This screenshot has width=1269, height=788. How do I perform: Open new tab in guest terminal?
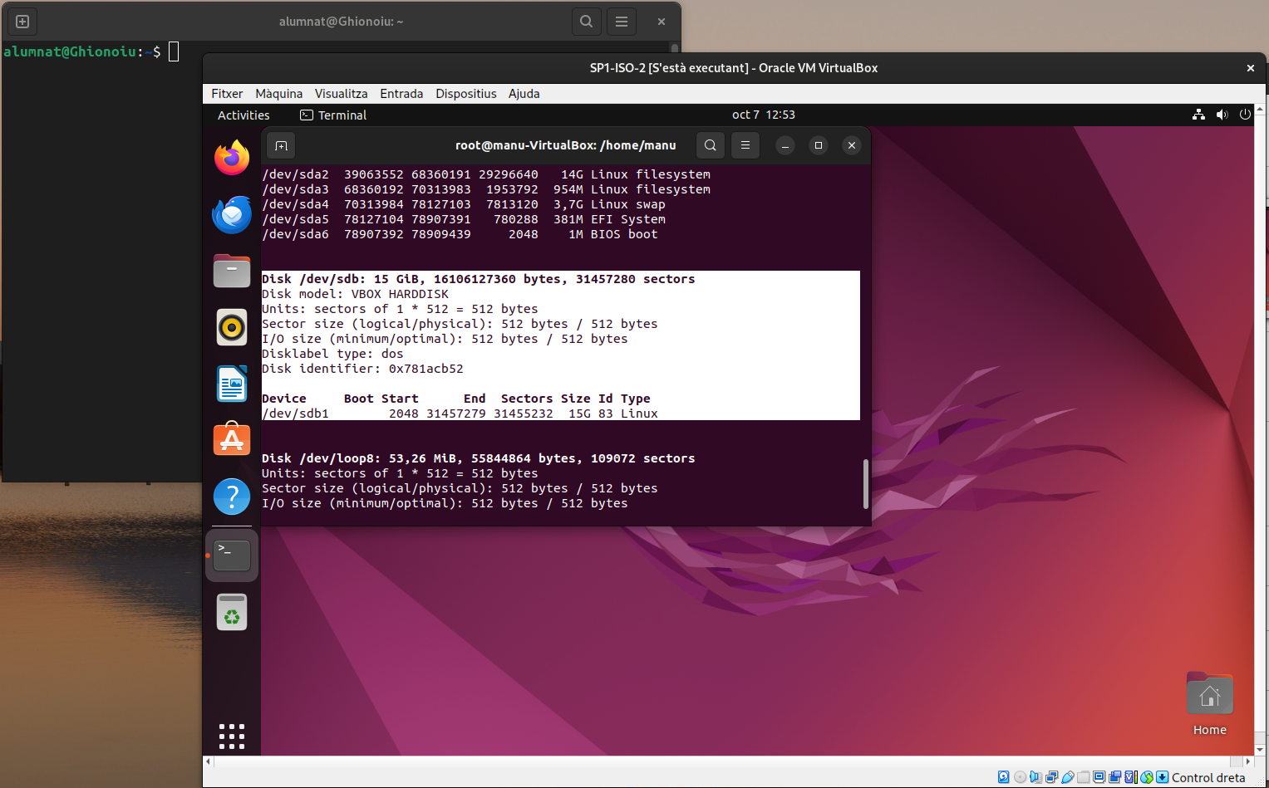(x=282, y=146)
